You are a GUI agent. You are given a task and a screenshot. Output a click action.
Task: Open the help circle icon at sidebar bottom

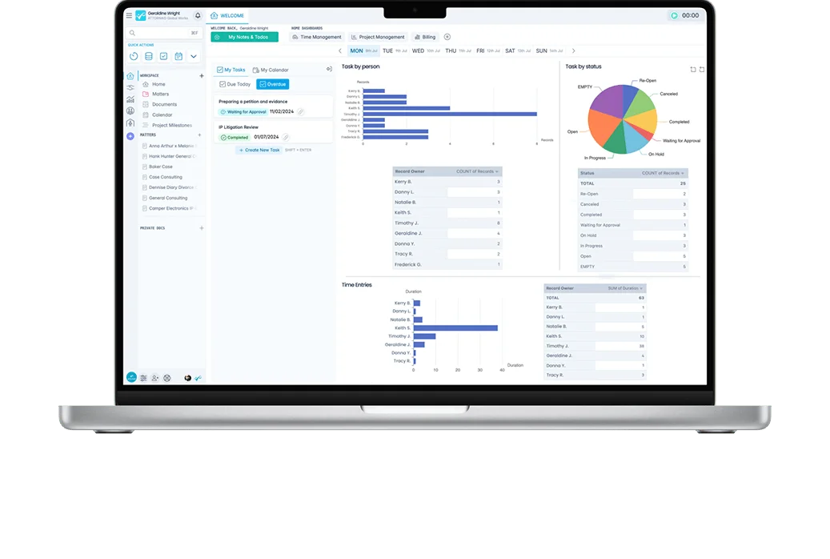point(166,378)
